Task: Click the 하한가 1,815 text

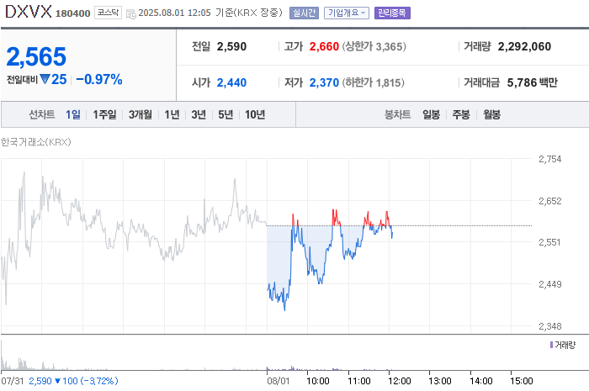Action: [x=374, y=82]
